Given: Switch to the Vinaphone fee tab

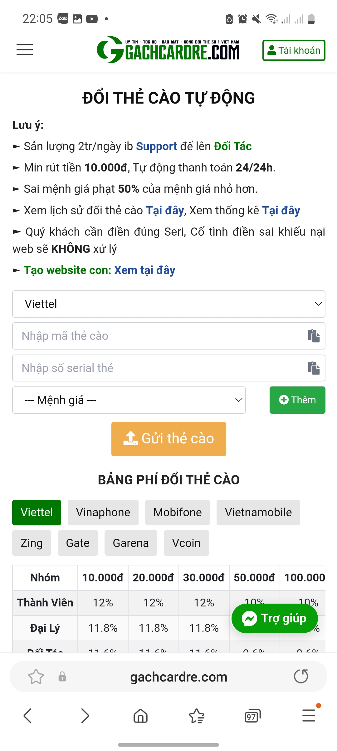Looking at the screenshot, I should click(x=103, y=513).
